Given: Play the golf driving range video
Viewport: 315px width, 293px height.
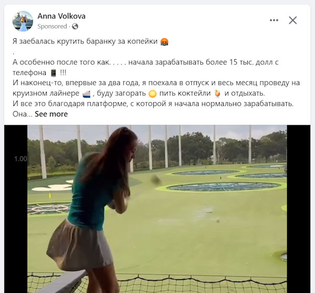Looking at the screenshot, I should click(x=157, y=209).
